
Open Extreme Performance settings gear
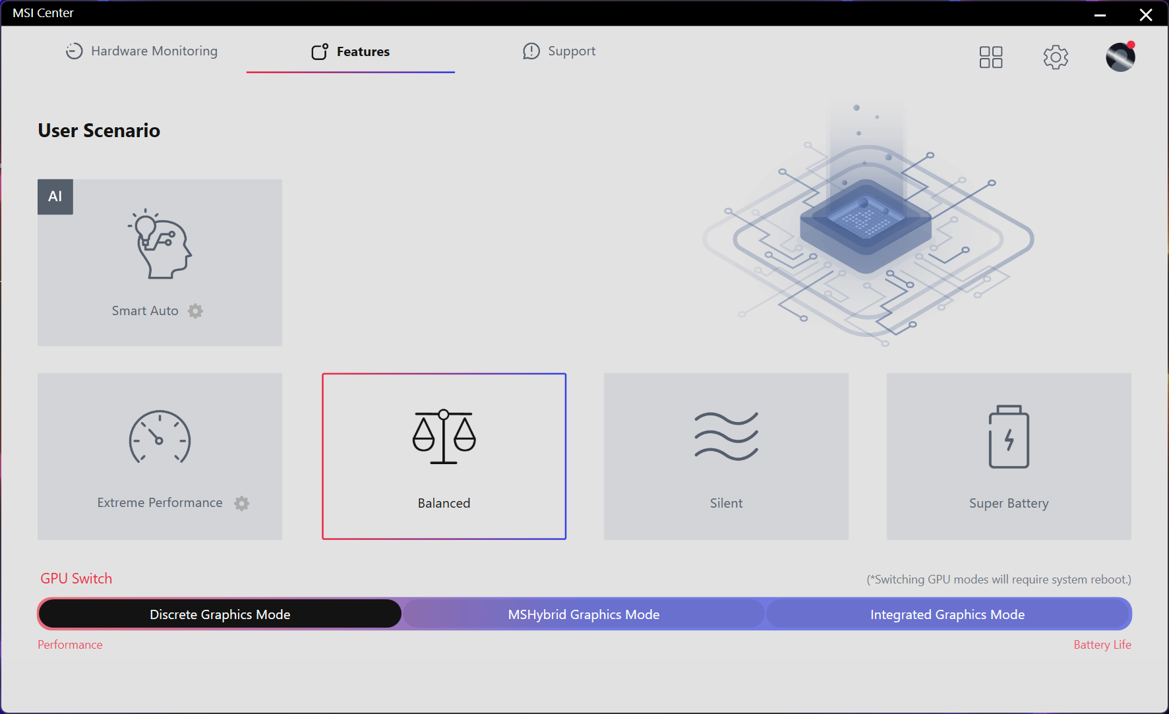(242, 503)
